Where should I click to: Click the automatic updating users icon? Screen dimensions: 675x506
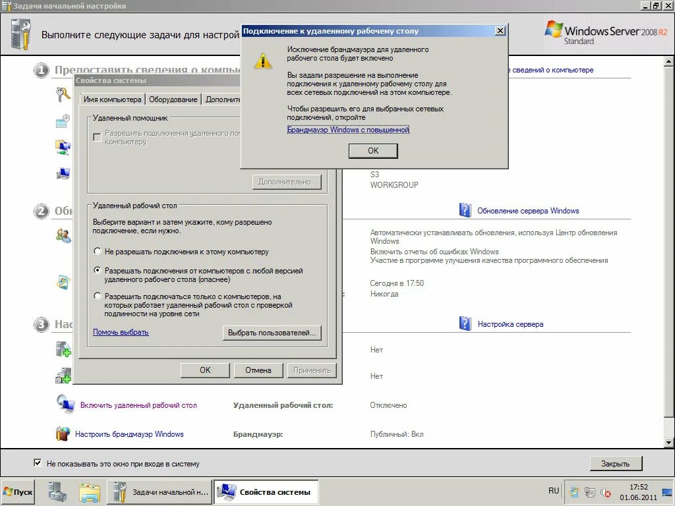tap(63, 235)
